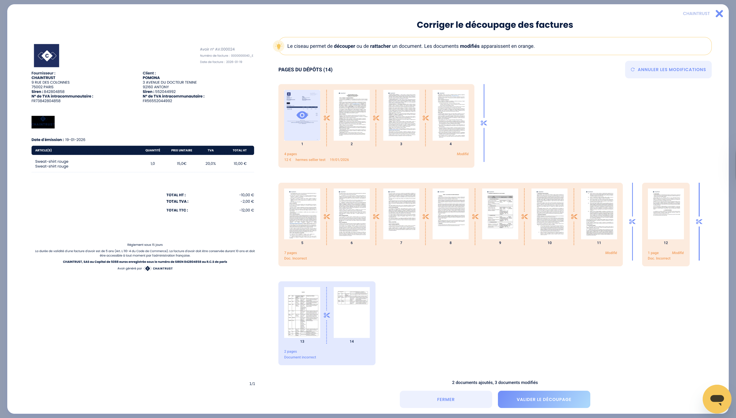The height and width of the screenshot is (418, 736).
Task: Click the CHAINTRUST label at top right
Action: [x=696, y=14]
